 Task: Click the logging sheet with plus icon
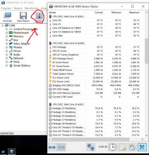[x=123, y=147]
